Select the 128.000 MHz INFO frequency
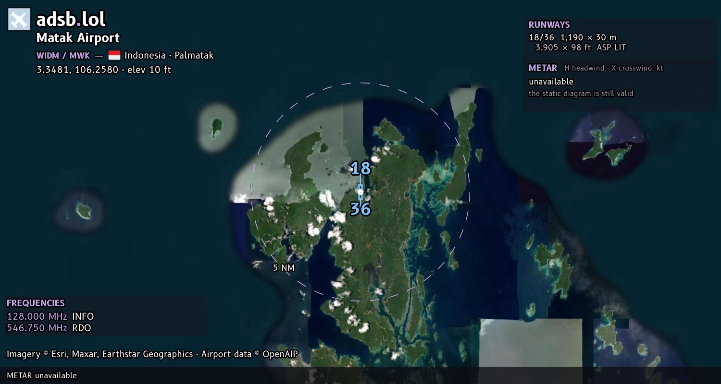 click(50, 316)
